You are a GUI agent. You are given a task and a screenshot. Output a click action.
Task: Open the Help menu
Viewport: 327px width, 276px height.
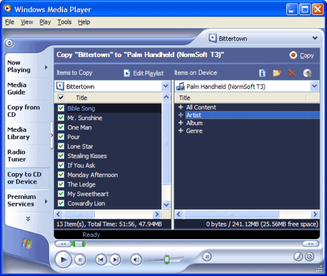84,22
